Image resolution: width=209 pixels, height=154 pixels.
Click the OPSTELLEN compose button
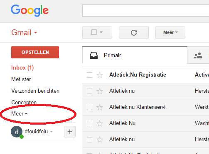(x=35, y=52)
